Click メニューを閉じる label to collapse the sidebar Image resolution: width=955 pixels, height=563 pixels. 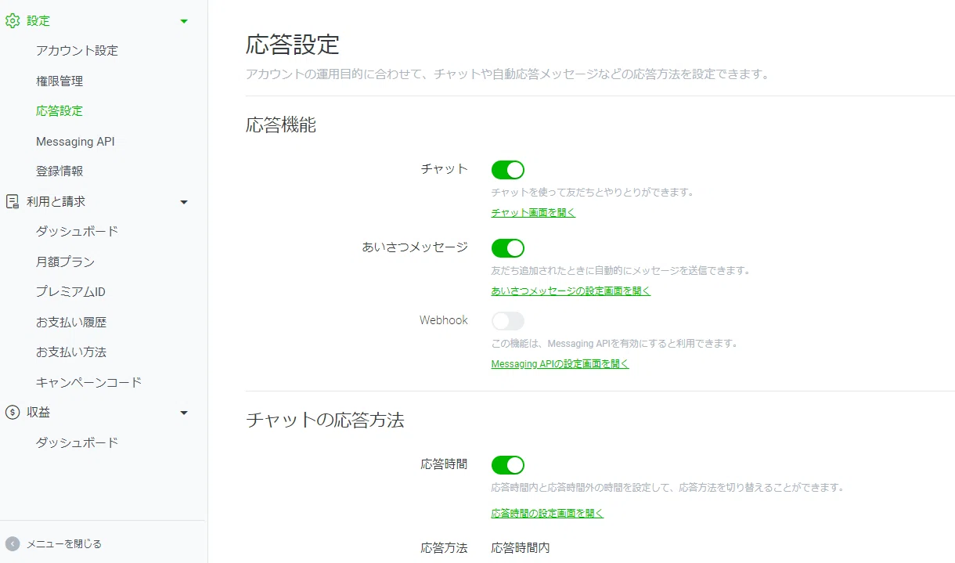(64, 543)
